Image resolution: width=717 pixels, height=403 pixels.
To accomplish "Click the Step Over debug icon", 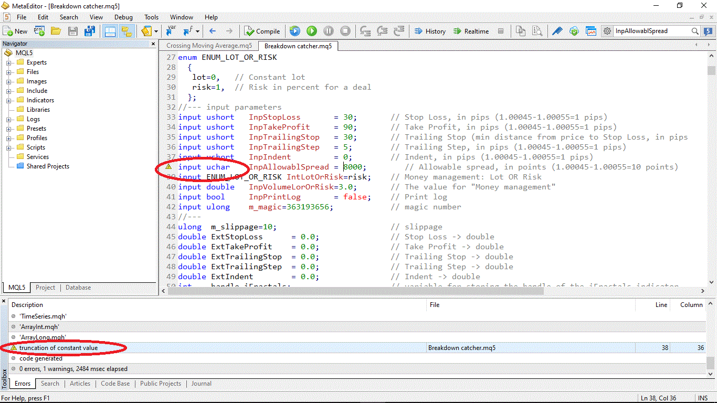I will coord(382,31).
